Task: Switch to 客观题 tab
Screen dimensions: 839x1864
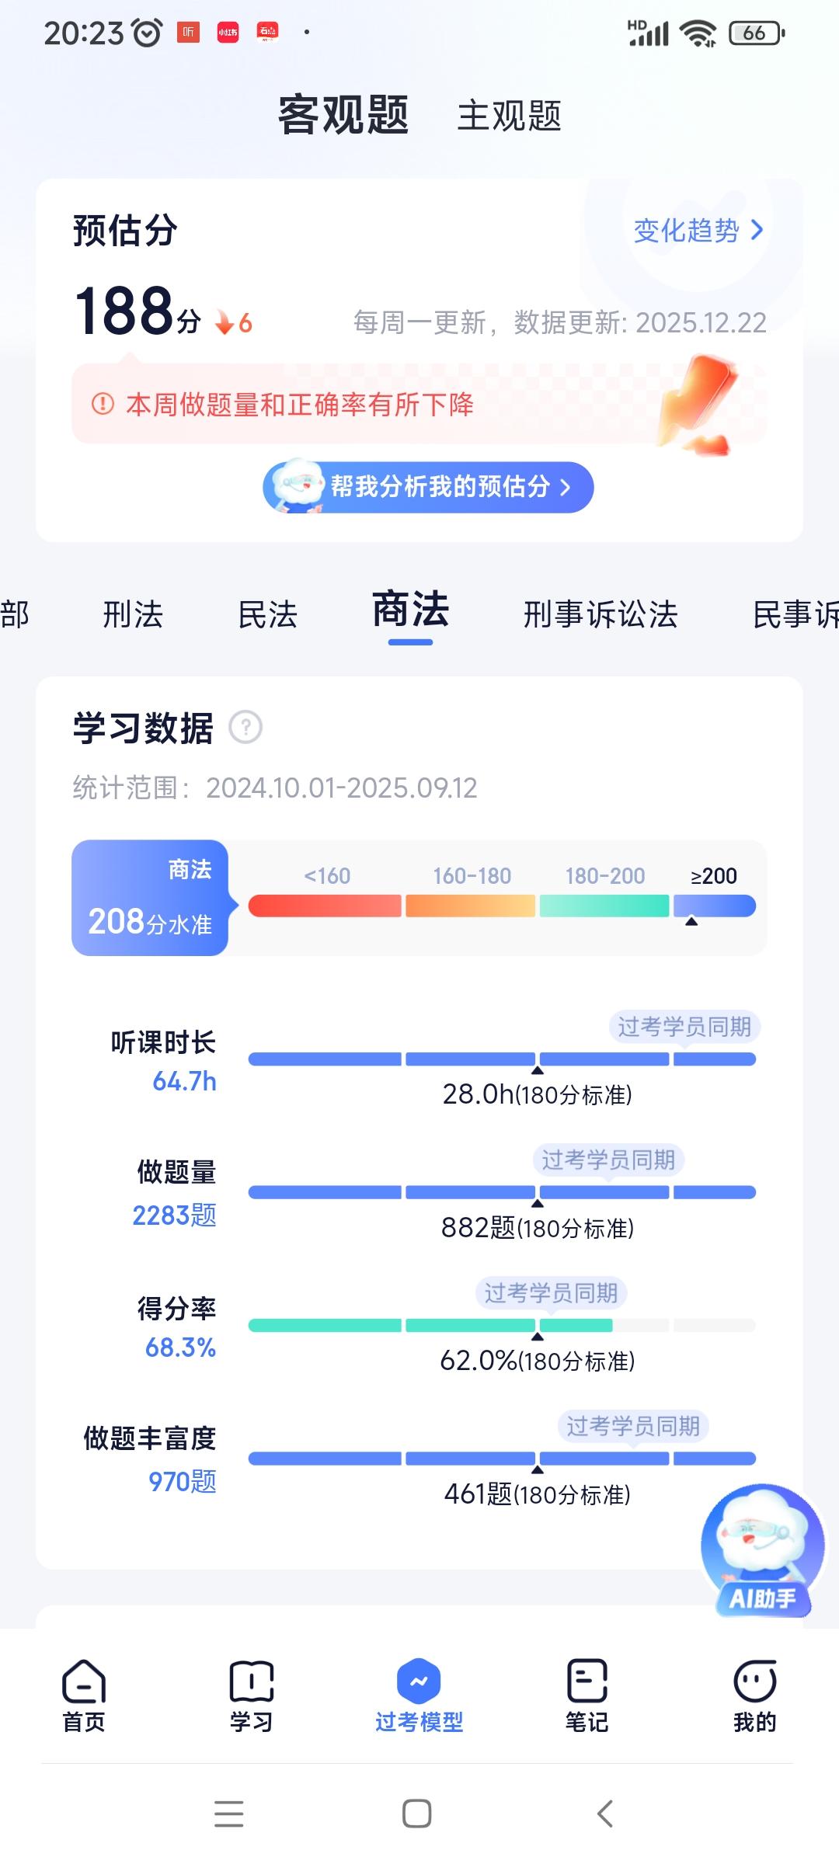Action: pyautogui.click(x=343, y=115)
